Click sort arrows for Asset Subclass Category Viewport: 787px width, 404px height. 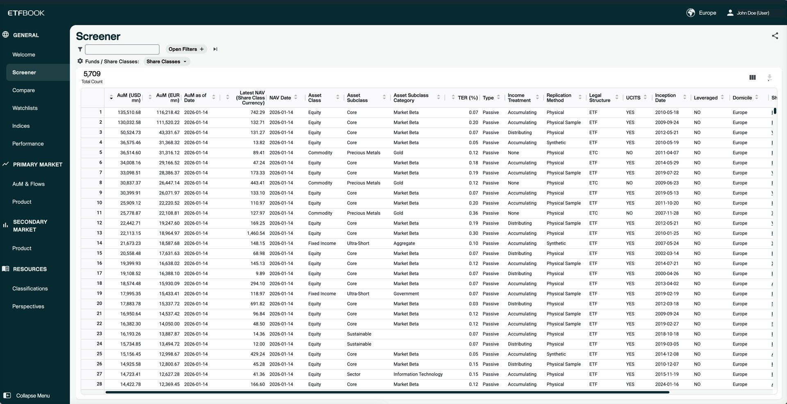coord(438,98)
